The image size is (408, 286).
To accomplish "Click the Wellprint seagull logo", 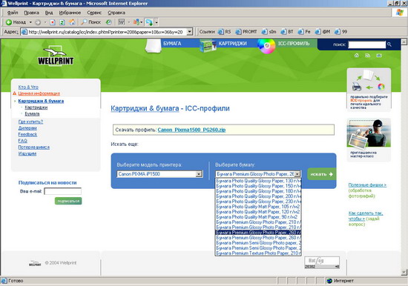I will pyautogui.click(x=56, y=56).
